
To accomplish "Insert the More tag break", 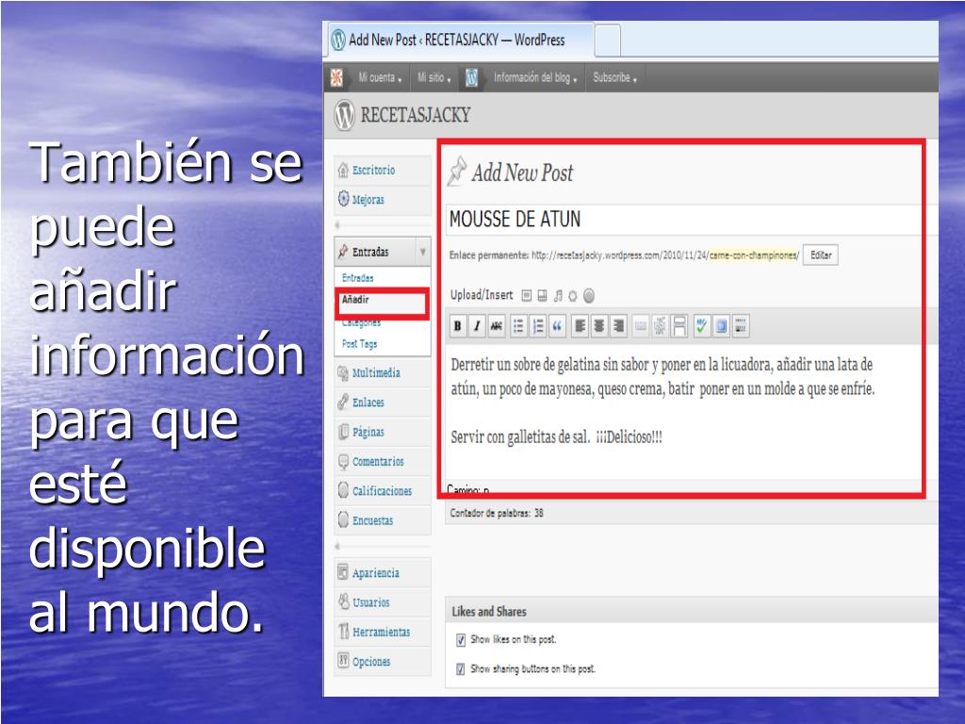I will (679, 326).
